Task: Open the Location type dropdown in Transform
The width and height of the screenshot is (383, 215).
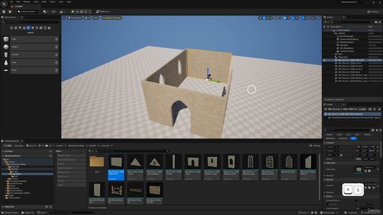Action: [332, 147]
